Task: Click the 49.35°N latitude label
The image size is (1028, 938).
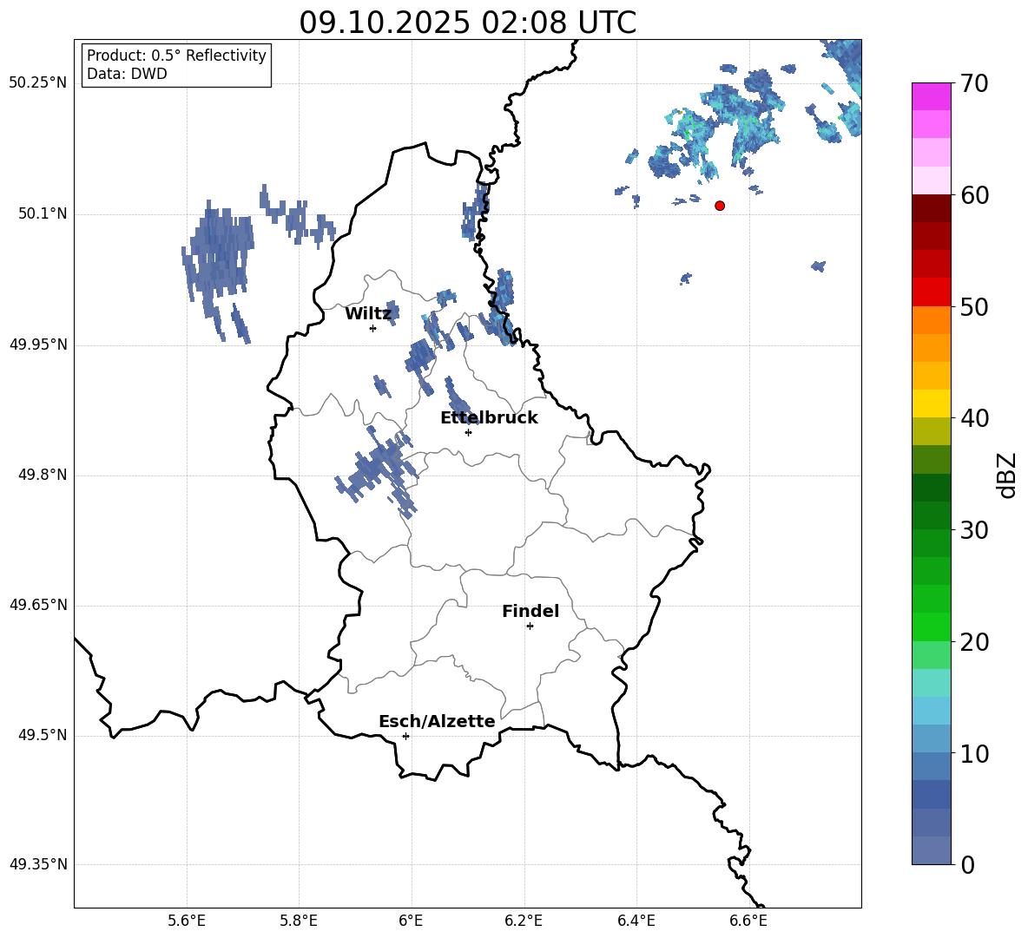Action: 38,864
